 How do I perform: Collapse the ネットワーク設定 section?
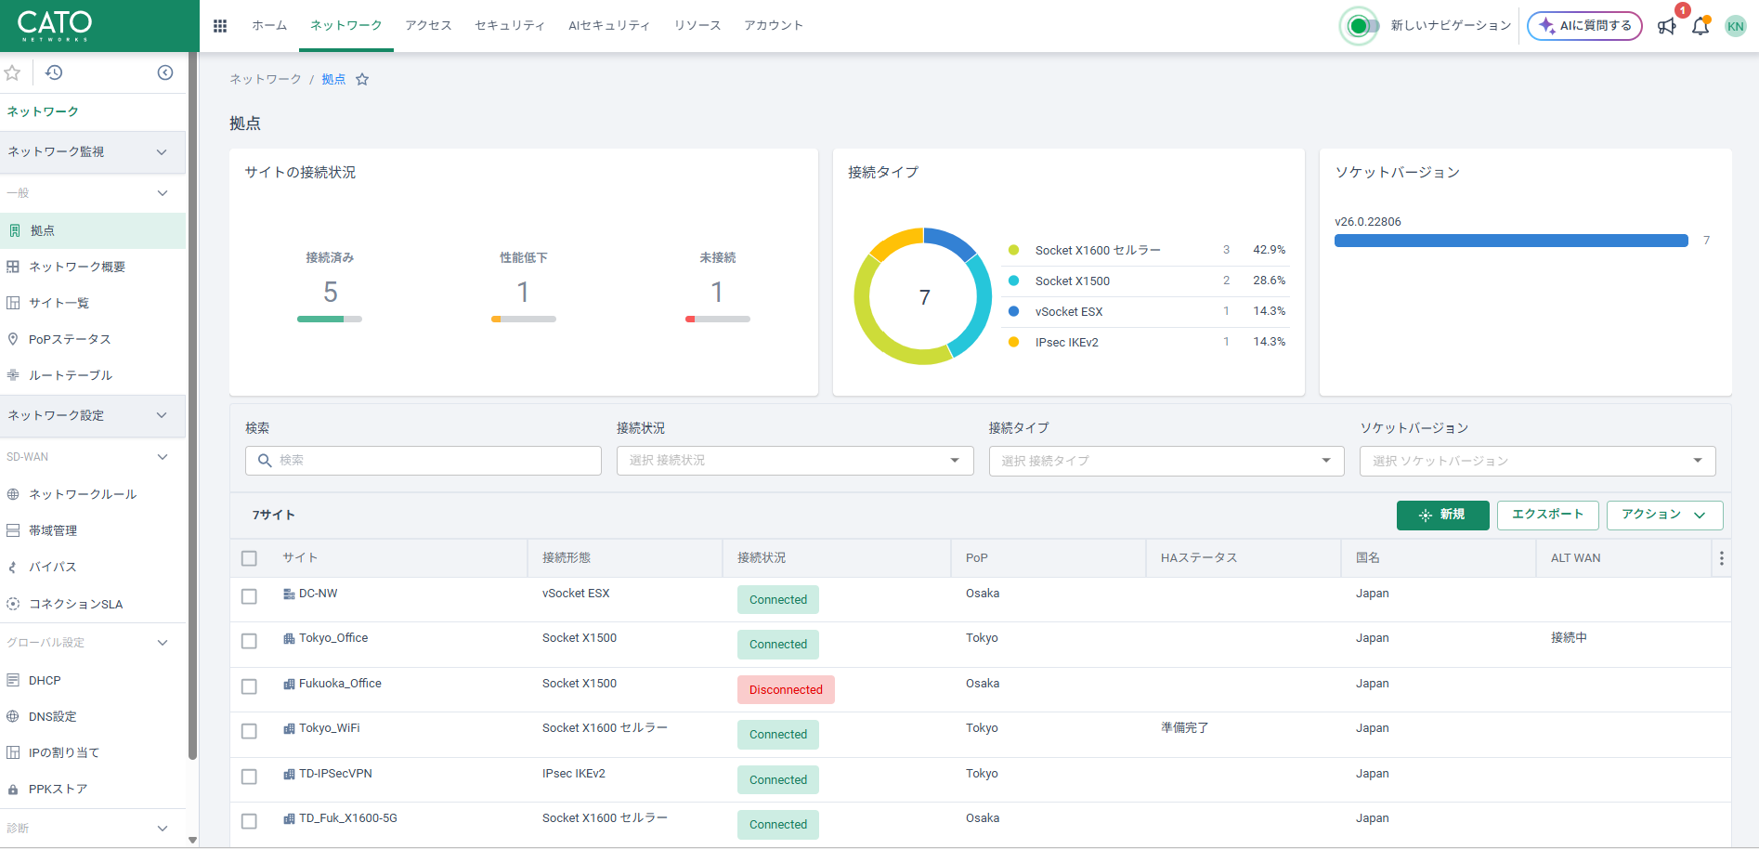pyautogui.click(x=93, y=415)
